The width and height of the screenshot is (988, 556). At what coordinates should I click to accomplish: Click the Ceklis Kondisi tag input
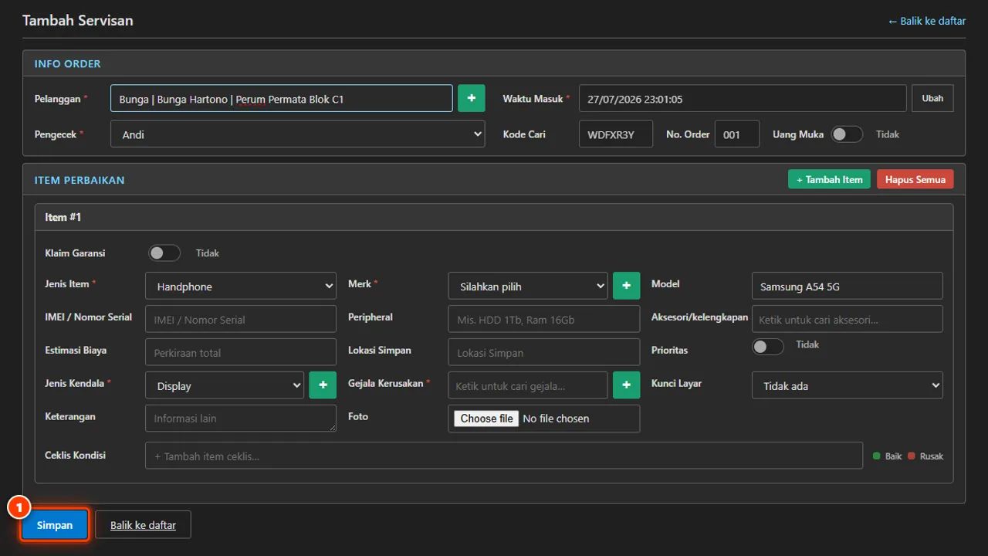[x=504, y=456]
